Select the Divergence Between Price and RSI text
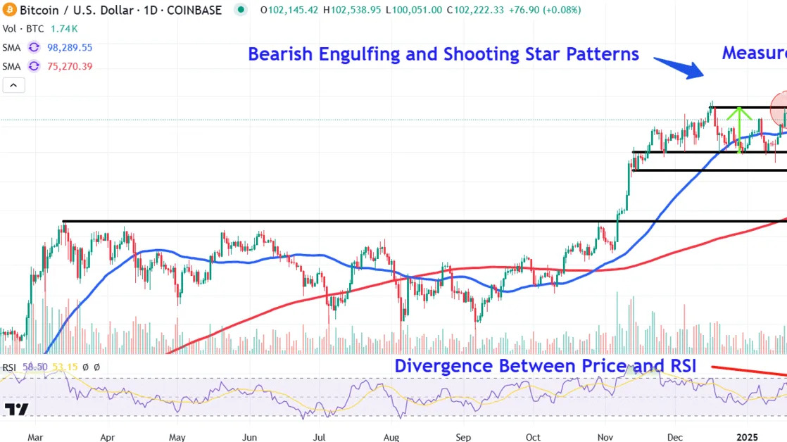Viewport: 787px width, 442px height. pyautogui.click(x=545, y=366)
